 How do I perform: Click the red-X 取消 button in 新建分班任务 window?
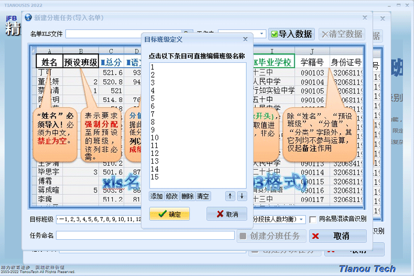click(x=338, y=236)
